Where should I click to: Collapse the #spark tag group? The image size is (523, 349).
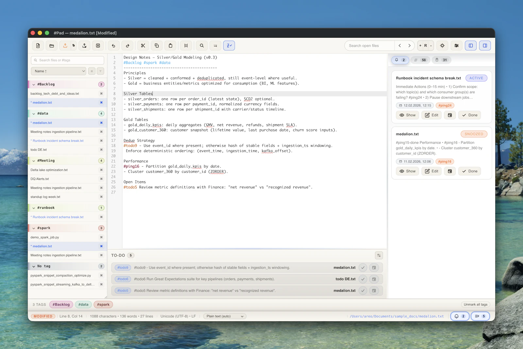coord(34,228)
